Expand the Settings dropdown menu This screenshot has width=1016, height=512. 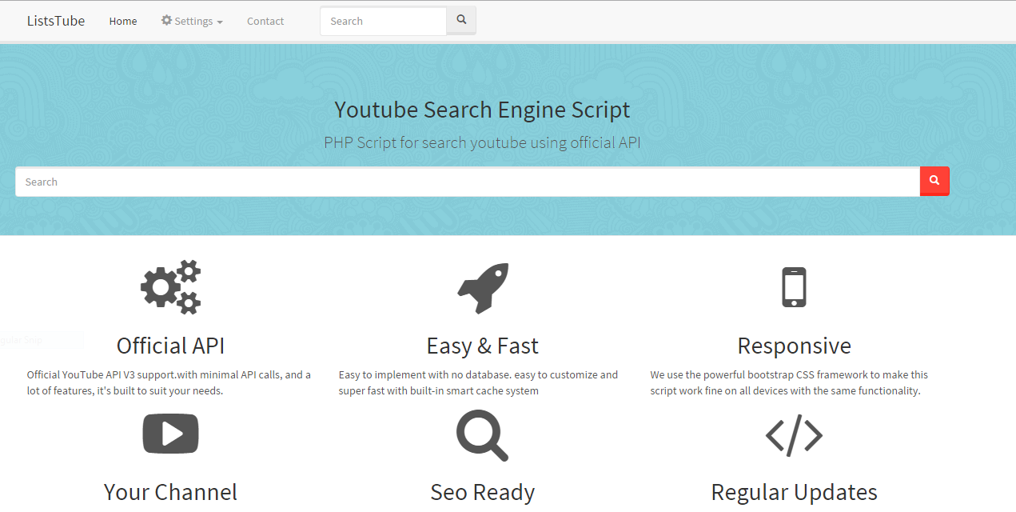pos(192,22)
